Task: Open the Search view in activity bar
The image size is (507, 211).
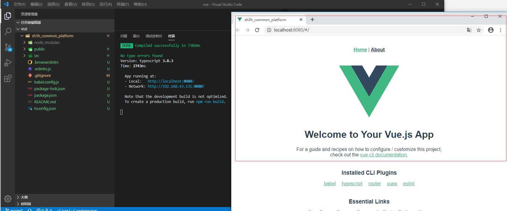Action: point(8,31)
